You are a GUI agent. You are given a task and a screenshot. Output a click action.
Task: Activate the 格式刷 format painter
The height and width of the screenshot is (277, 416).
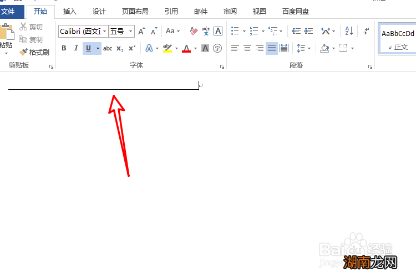tap(34, 52)
